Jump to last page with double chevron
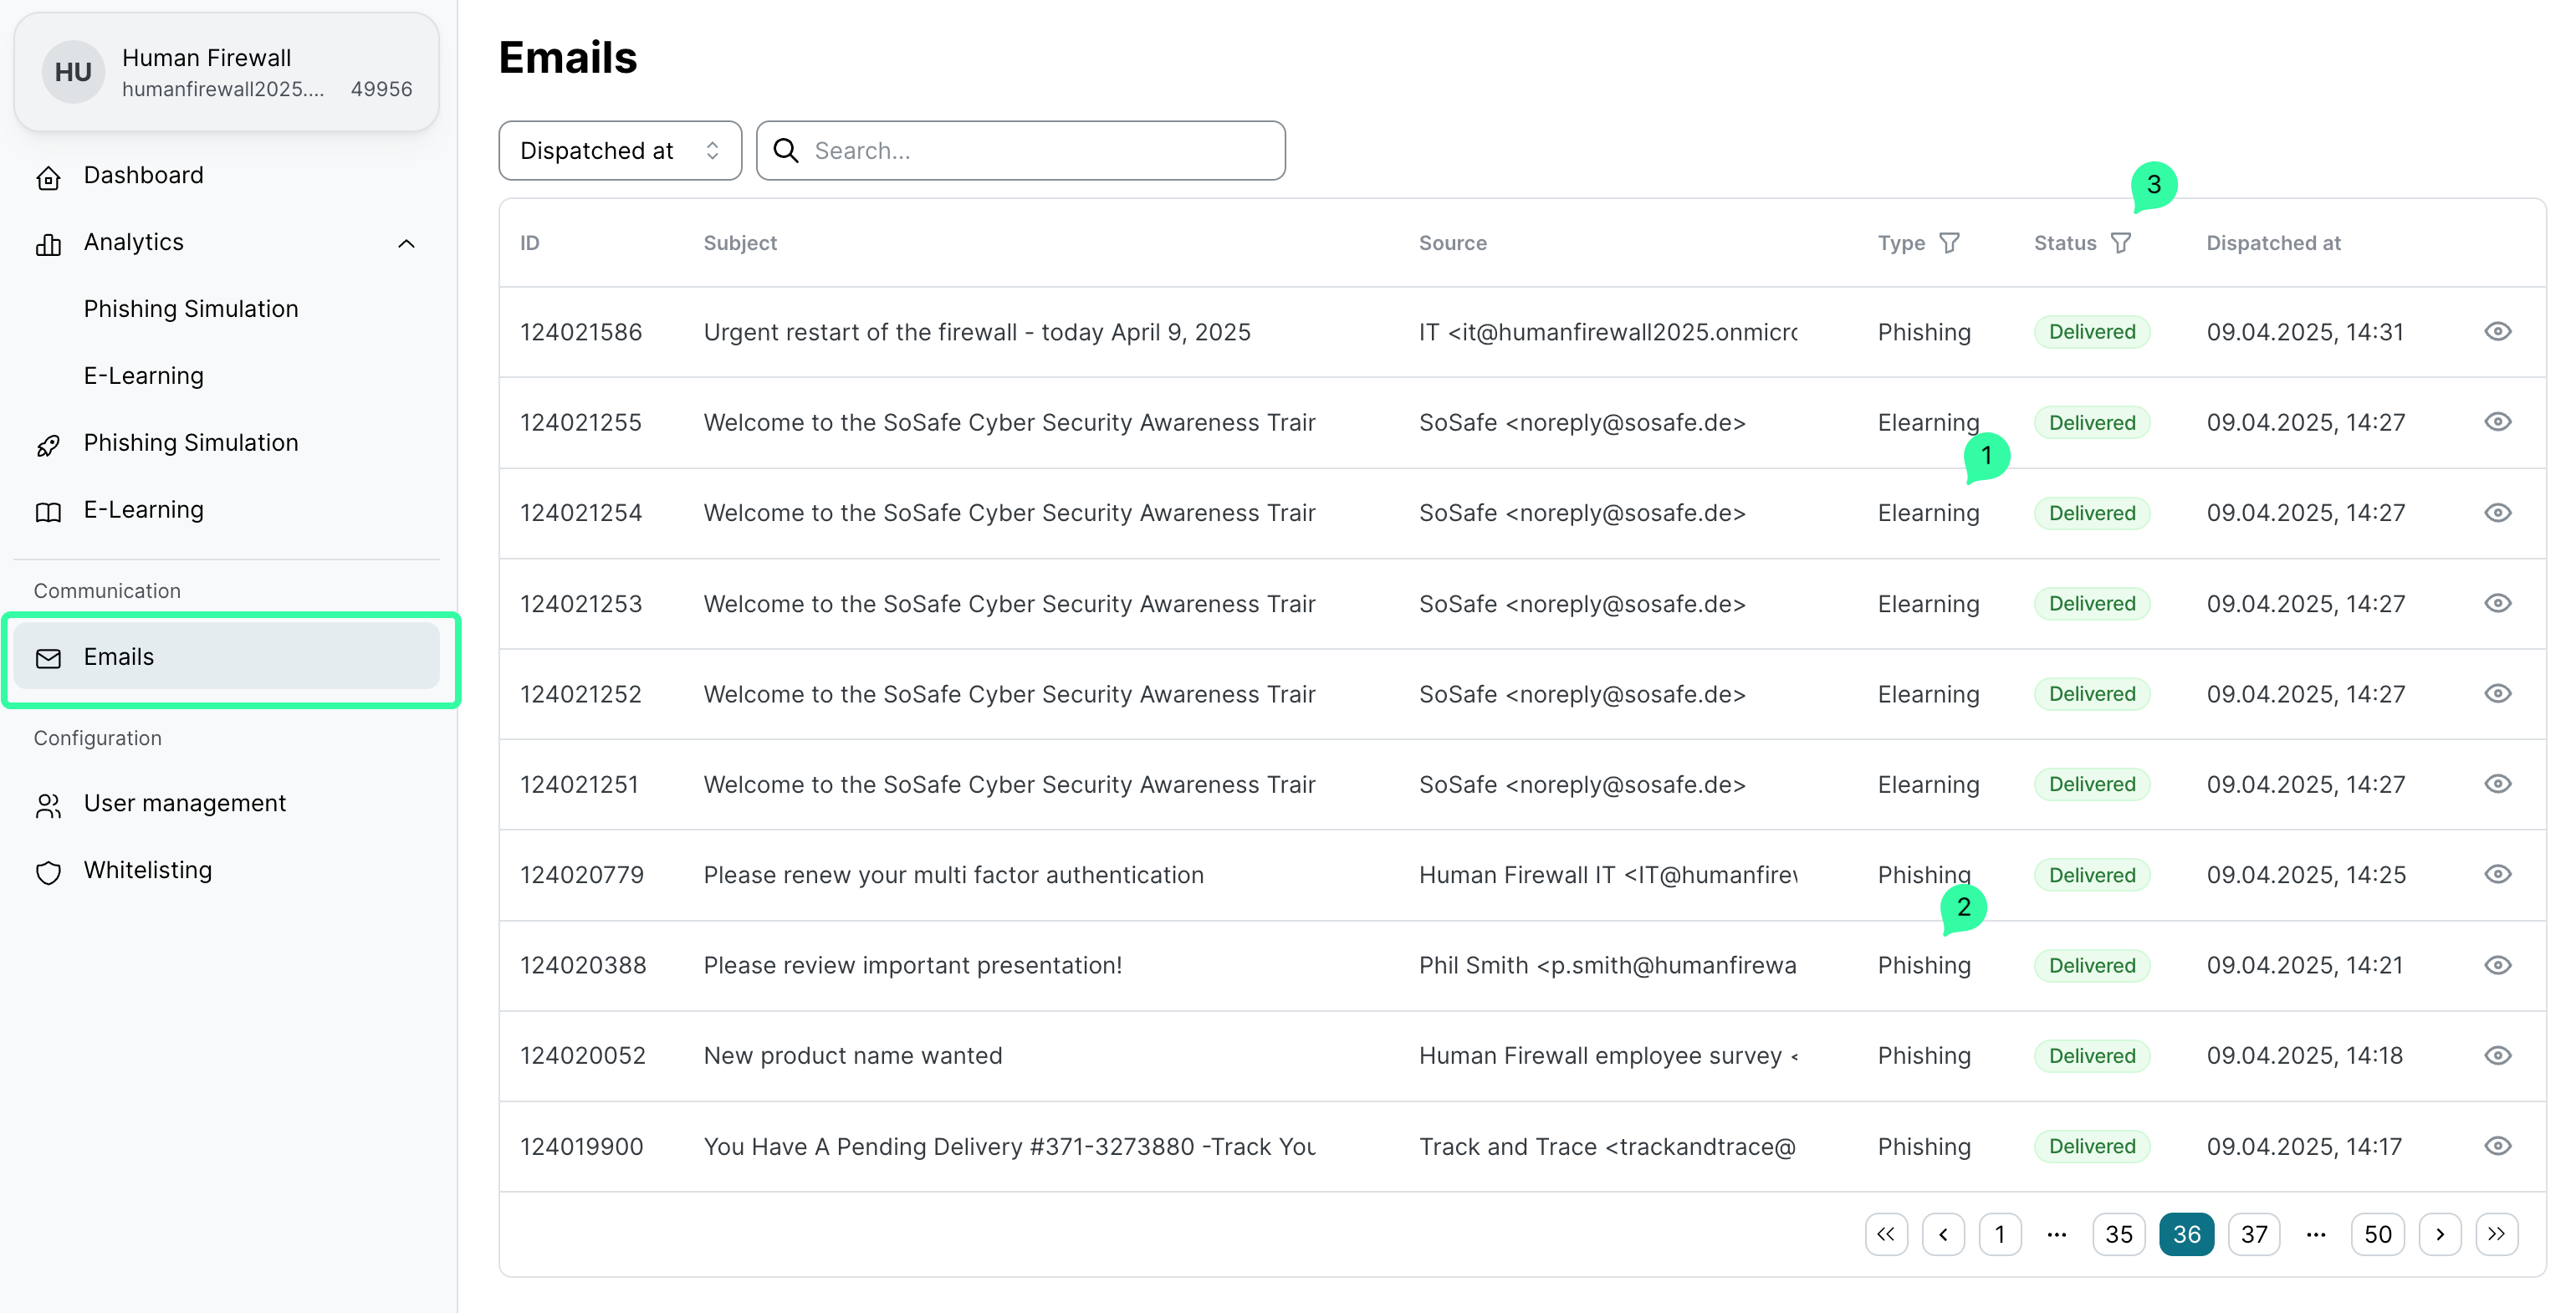The width and height of the screenshot is (2576, 1313). click(x=2496, y=1234)
